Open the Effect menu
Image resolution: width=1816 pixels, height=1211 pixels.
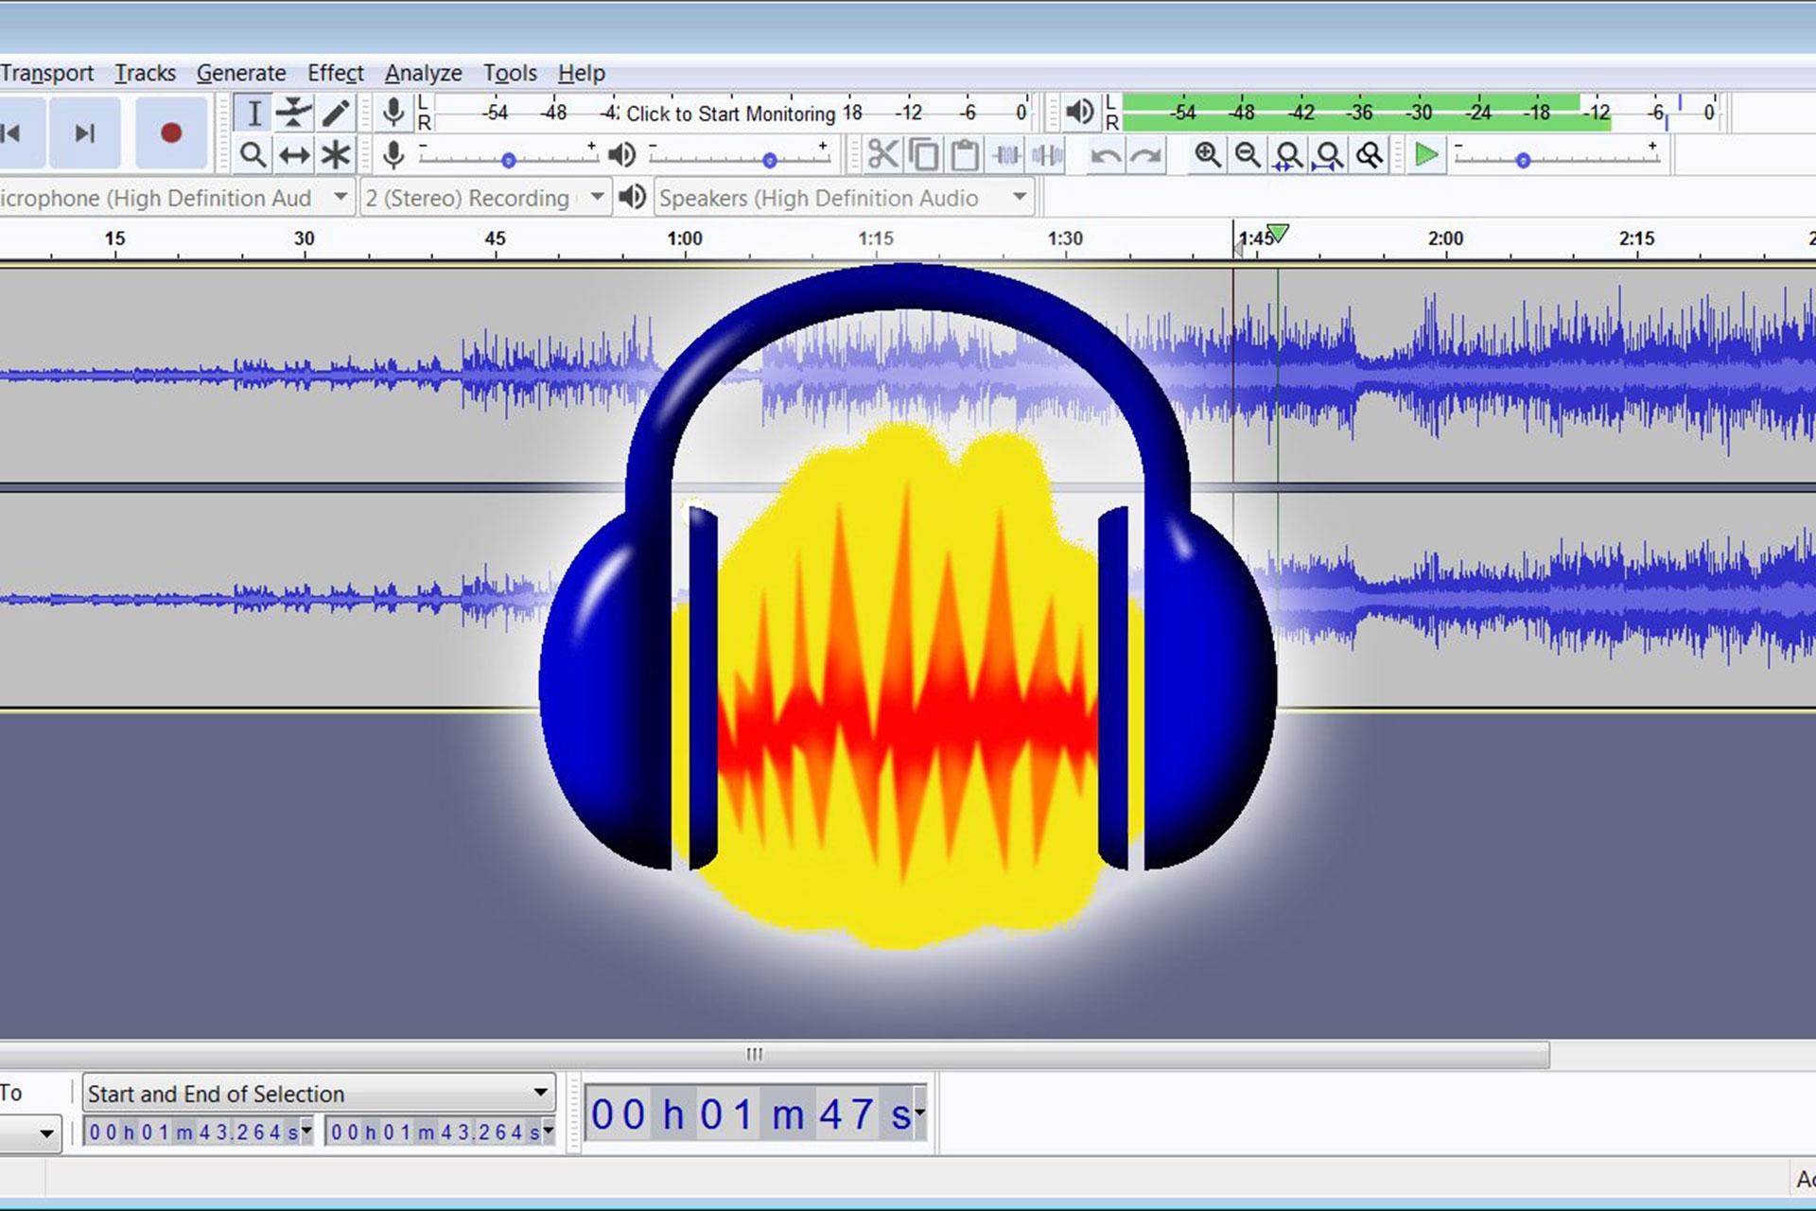point(335,73)
